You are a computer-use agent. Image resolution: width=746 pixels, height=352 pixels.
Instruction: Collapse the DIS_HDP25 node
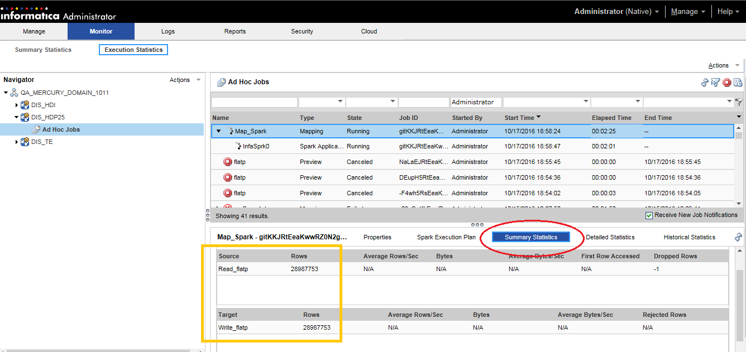16,117
